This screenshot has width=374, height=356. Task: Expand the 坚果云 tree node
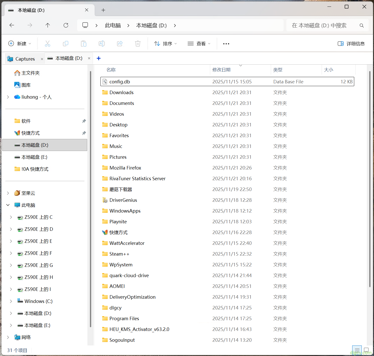click(x=8, y=193)
